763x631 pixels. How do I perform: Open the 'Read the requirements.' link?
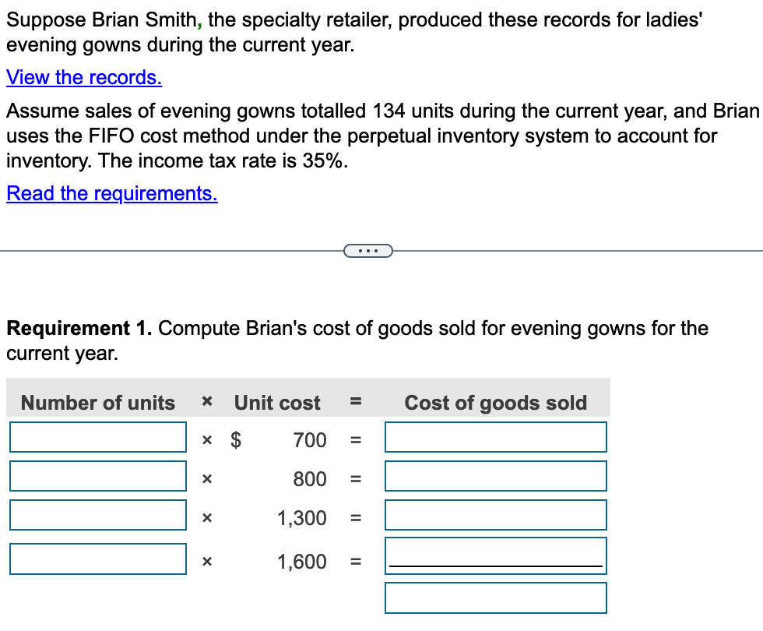pyautogui.click(x=112, y=193)
